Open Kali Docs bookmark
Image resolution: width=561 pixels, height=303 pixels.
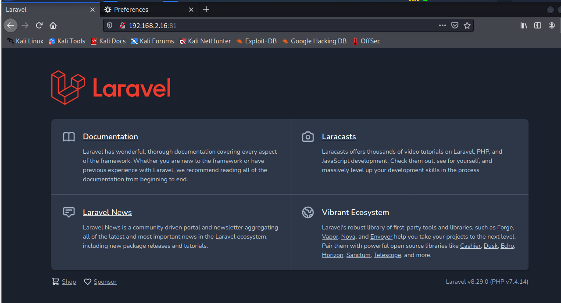(x=108, y=41)
